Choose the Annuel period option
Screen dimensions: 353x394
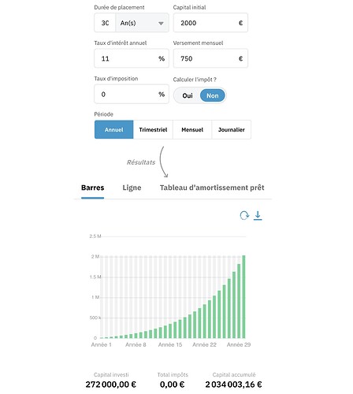coord(114,129)
